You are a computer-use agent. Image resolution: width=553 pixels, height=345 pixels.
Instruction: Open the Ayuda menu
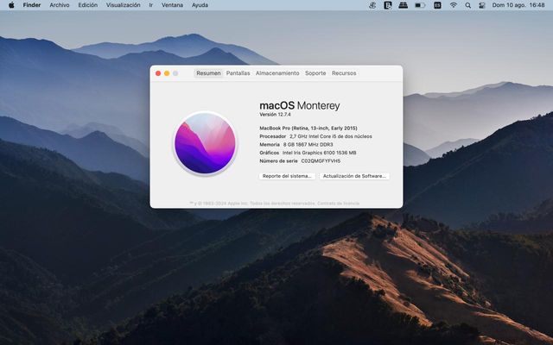200,5
